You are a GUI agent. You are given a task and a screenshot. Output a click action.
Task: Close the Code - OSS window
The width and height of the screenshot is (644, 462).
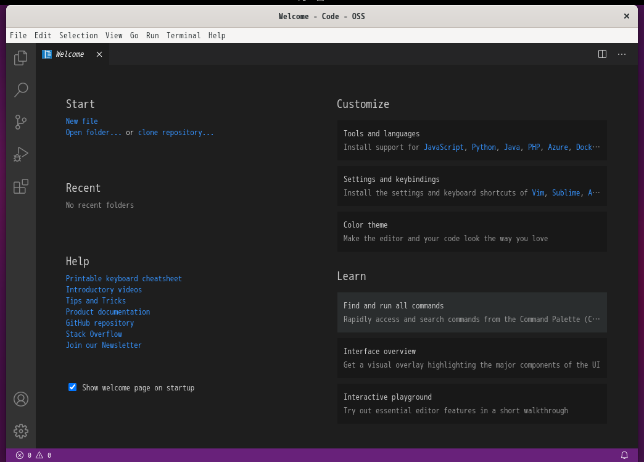click(x=627, y=16)
